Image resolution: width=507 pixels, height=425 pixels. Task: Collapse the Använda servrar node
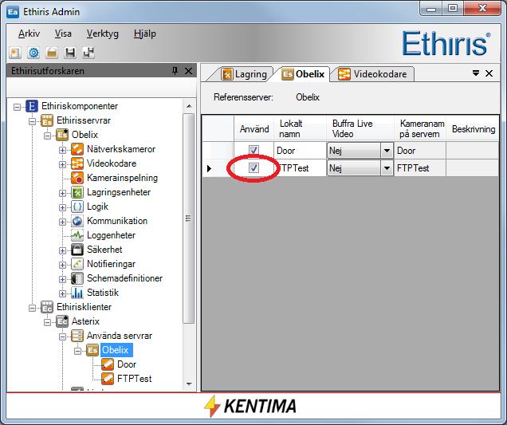coord(62,336)
